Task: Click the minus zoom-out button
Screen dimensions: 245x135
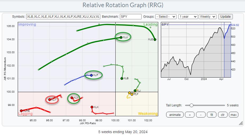Action: click(201, 115)
